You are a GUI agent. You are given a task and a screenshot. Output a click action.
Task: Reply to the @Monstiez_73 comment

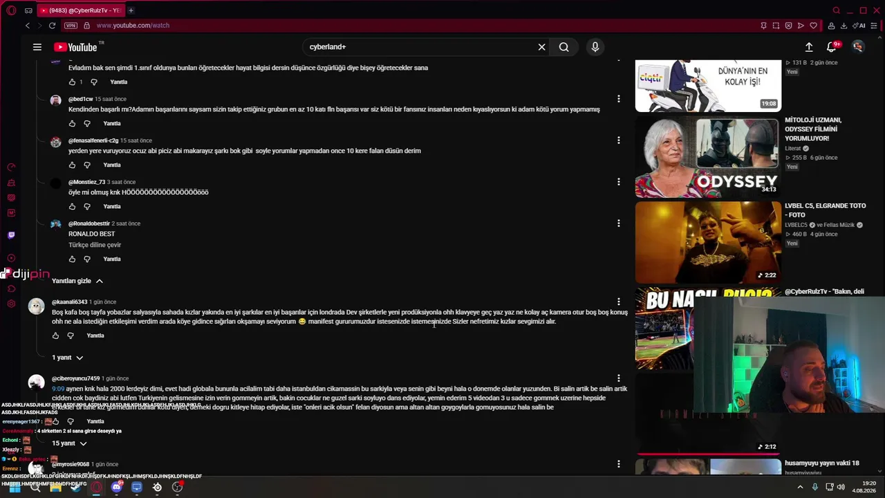tap(112, 207)
